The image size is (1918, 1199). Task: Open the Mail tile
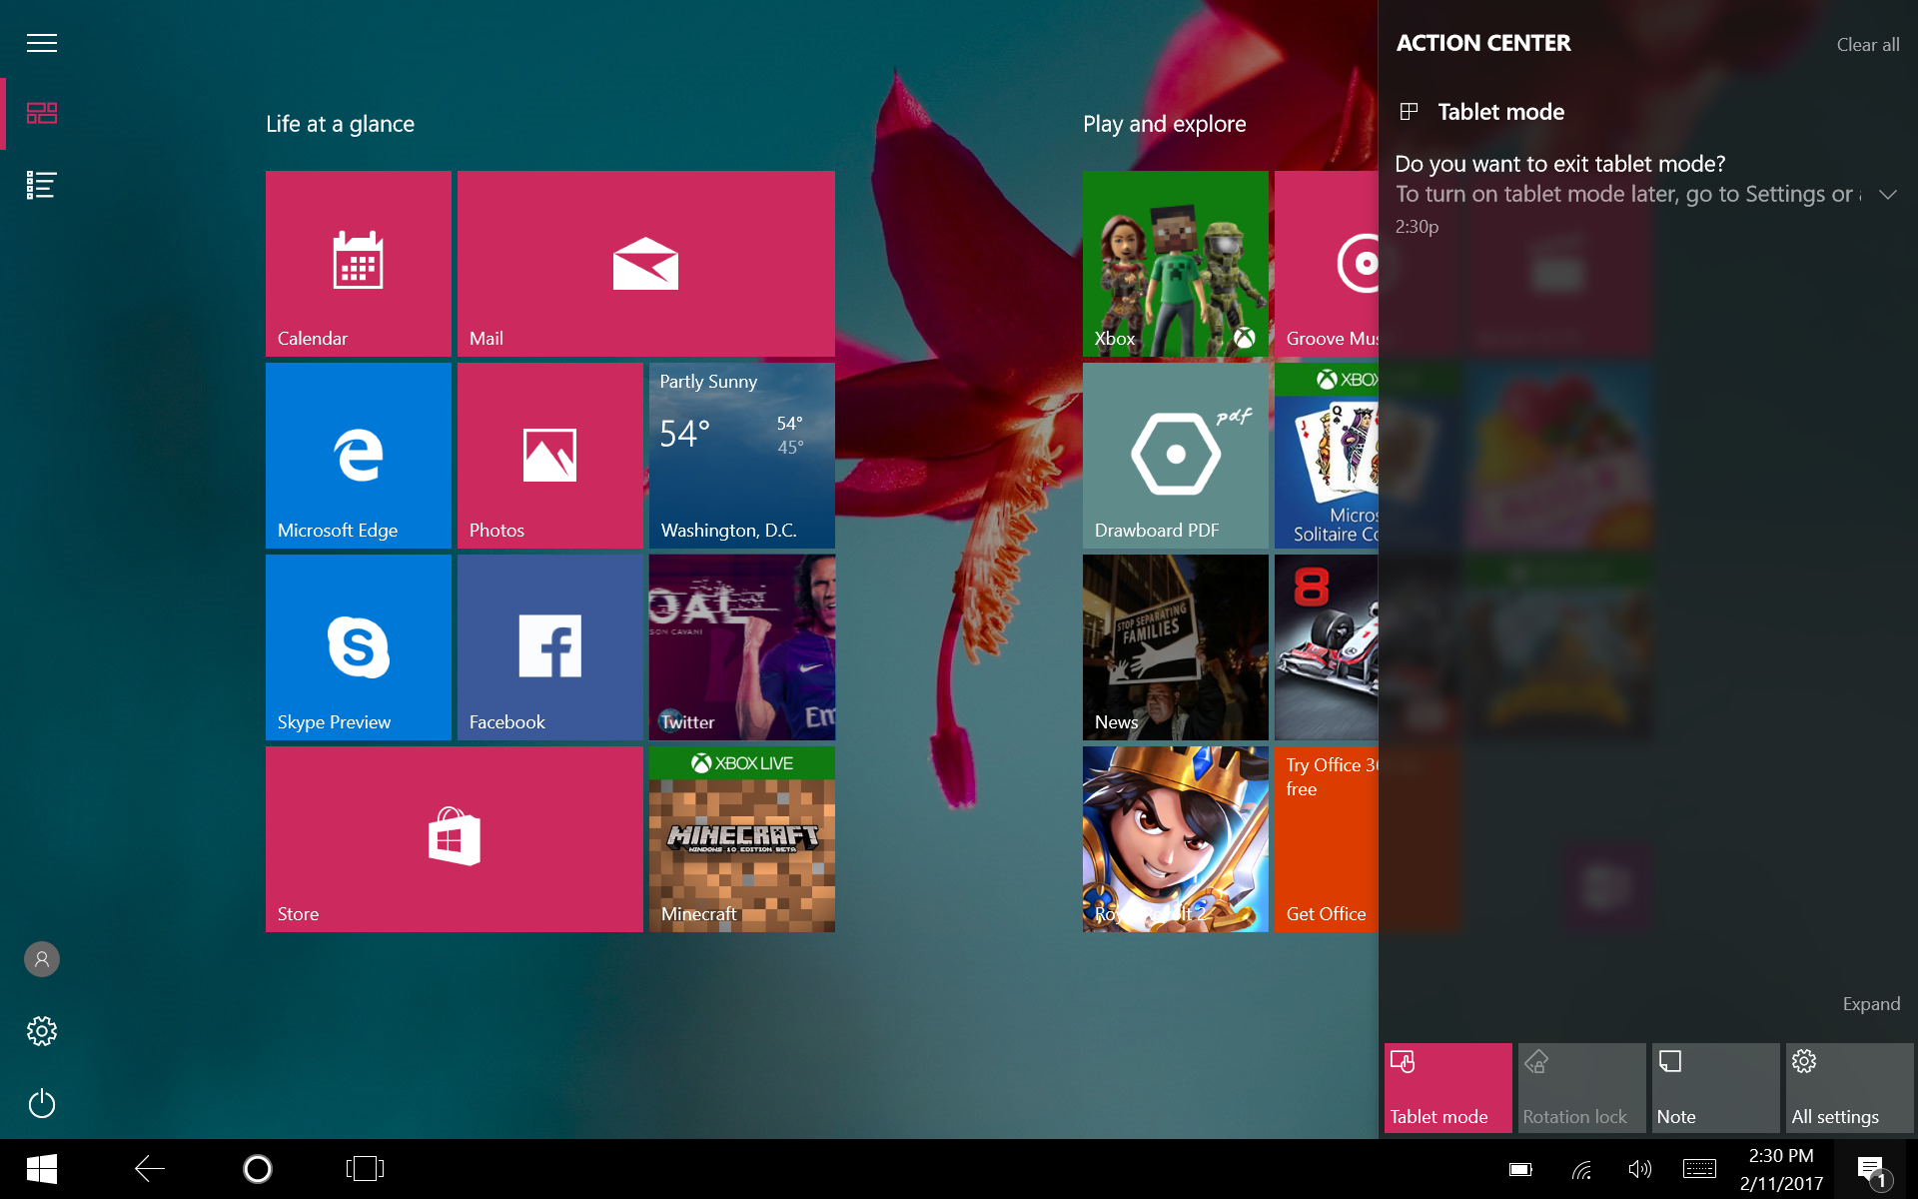point(645,264)
